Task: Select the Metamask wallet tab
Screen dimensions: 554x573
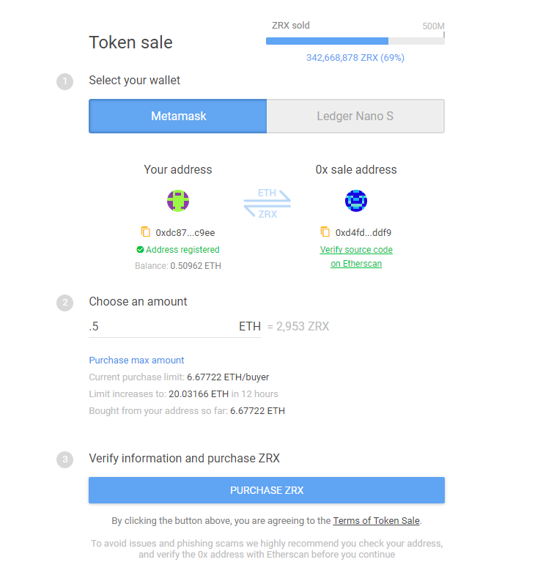Action: tap(178, 117)
